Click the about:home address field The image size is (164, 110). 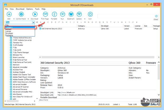pyautogui.click(x=90, y=100)
